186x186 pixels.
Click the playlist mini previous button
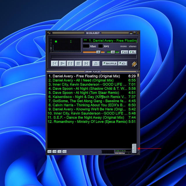coord(116,153)
